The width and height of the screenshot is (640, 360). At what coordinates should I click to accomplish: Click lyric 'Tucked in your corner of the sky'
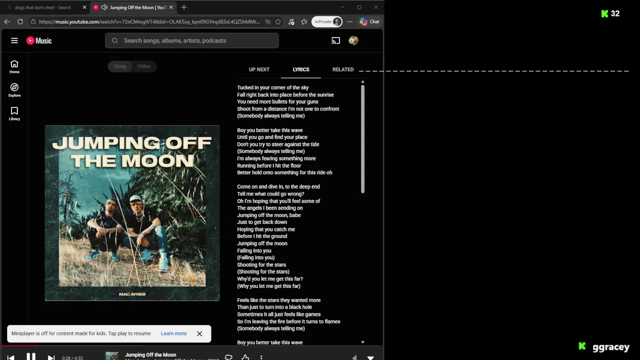point(273,87)
